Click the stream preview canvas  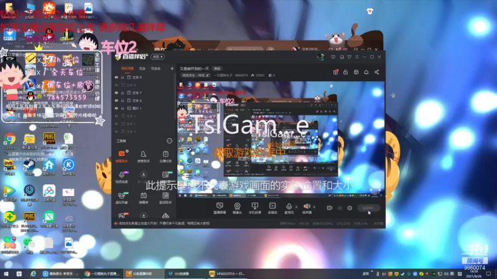[281, 139]
